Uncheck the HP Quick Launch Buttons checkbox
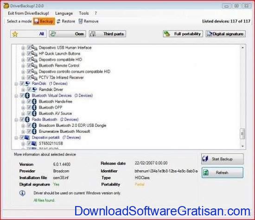Viewport: 255px width, 220px height. pyautogui.click(x=29, y=53)
